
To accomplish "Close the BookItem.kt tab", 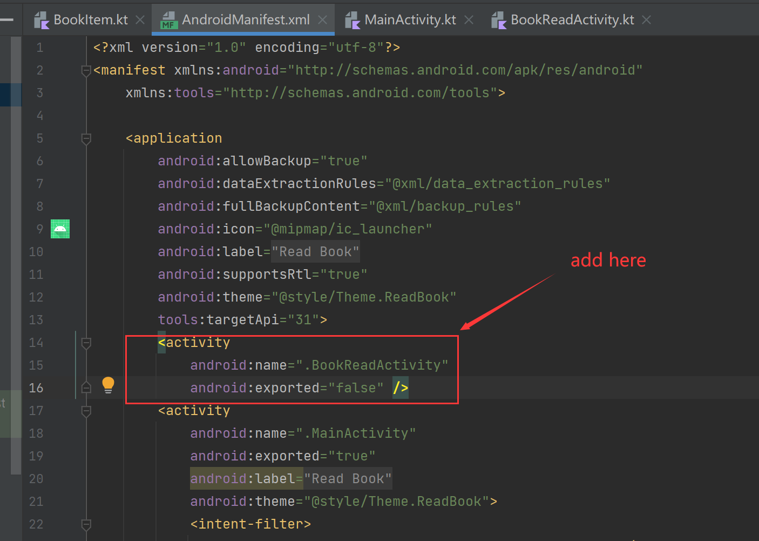I will tap(140, 20).
